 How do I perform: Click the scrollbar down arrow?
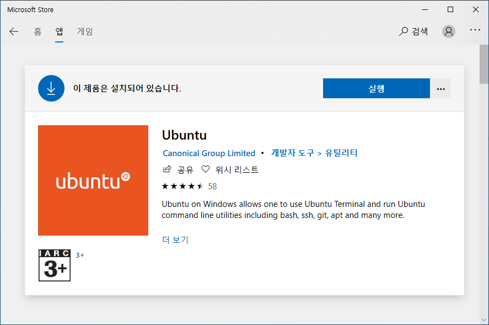point(483,320)
